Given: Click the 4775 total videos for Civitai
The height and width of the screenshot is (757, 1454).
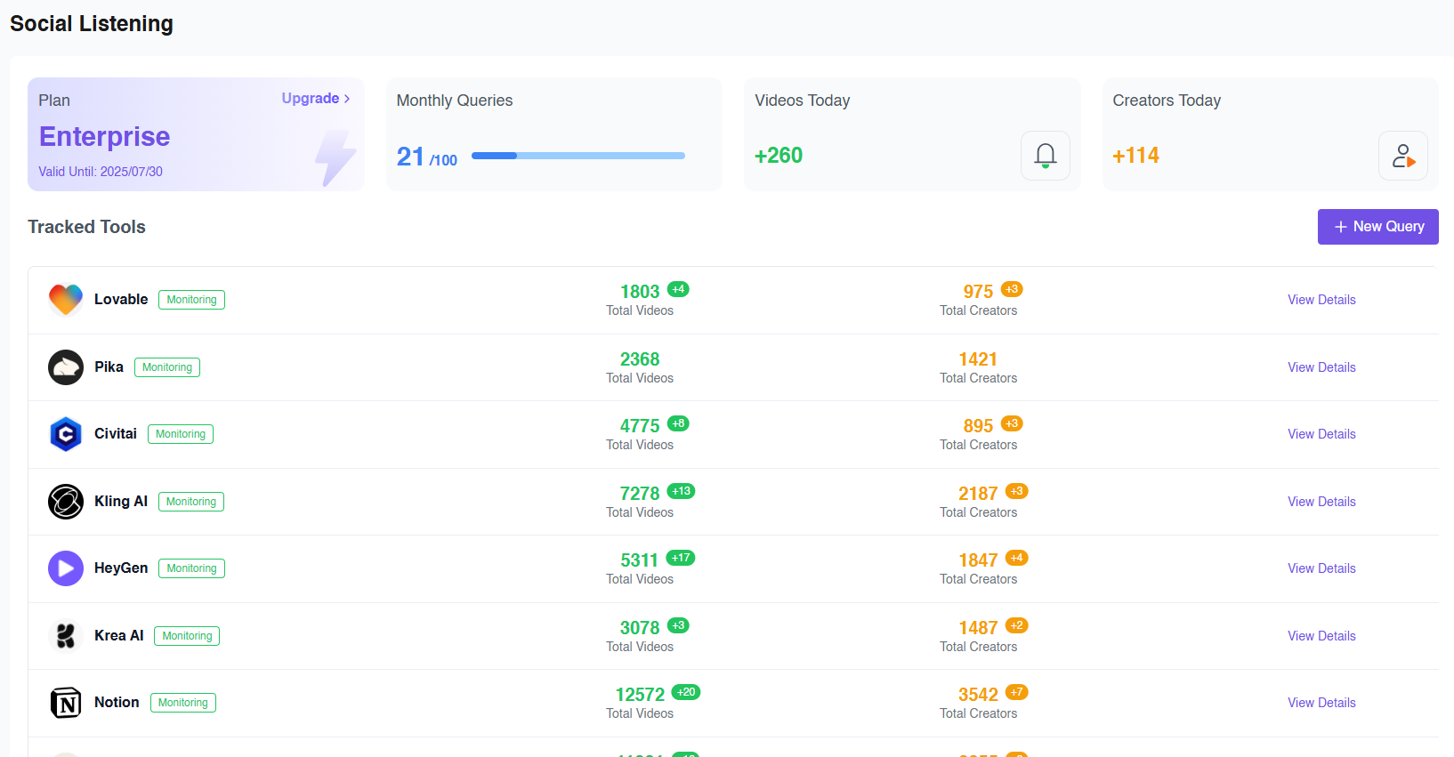Looking at the screenshot, I should click(640, 426).
